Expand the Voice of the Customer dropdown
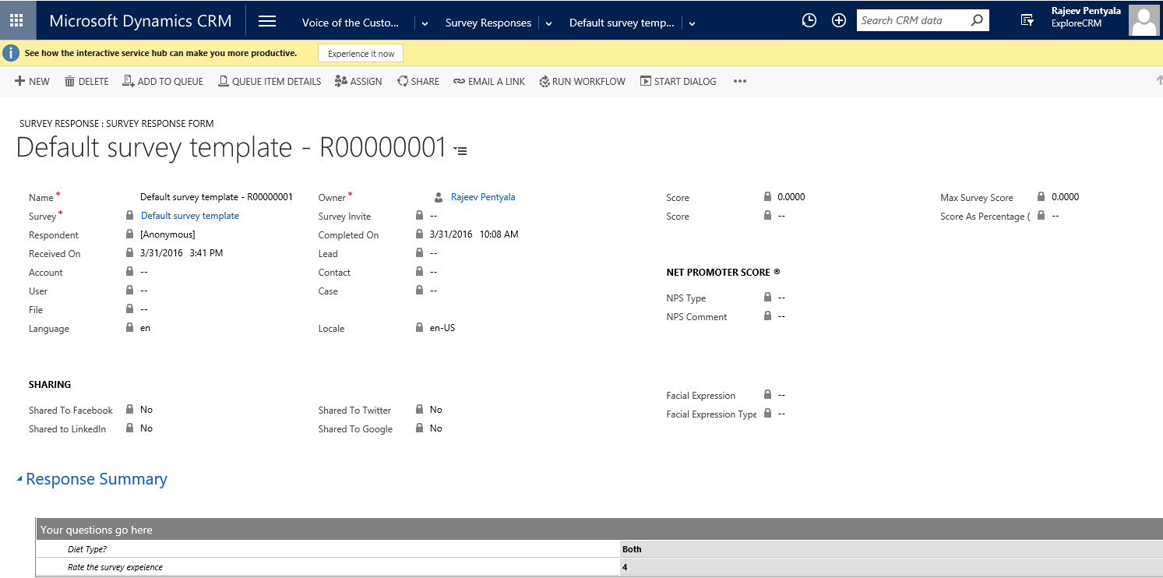This screenshot has width=1163, height=578. (425, 23)
